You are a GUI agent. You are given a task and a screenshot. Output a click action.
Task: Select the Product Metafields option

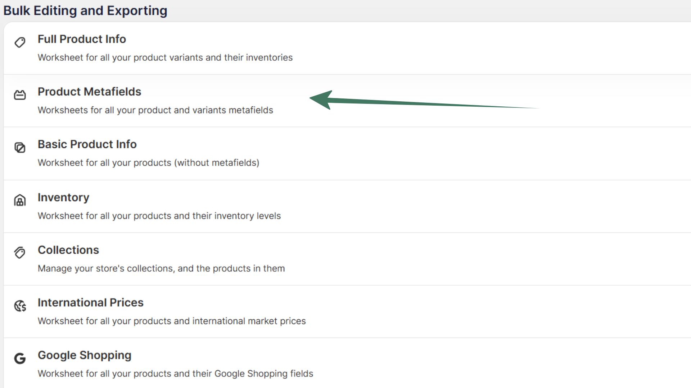(89, 92)
